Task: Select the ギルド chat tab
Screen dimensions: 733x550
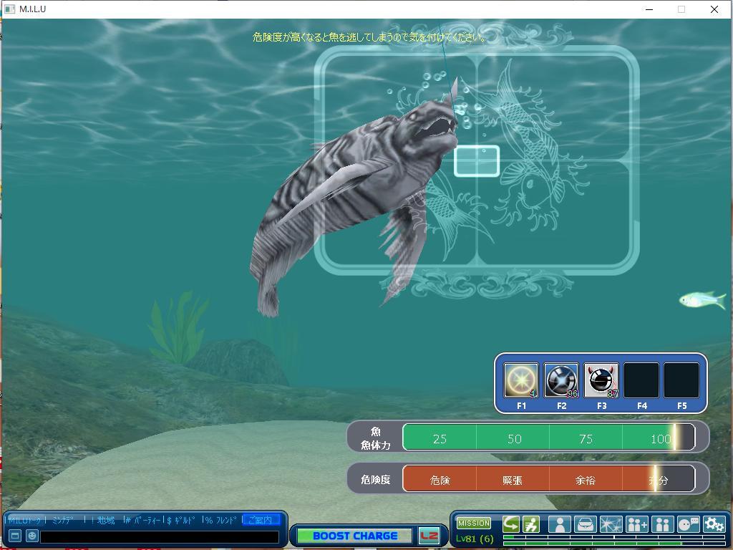Action: pyautogui.click(x=184, y=520)
